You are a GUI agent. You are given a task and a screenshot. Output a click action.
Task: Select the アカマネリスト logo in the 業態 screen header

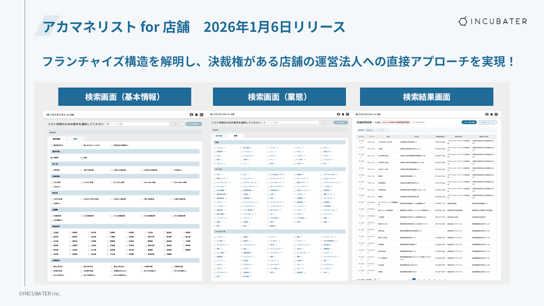pos(222,114)
